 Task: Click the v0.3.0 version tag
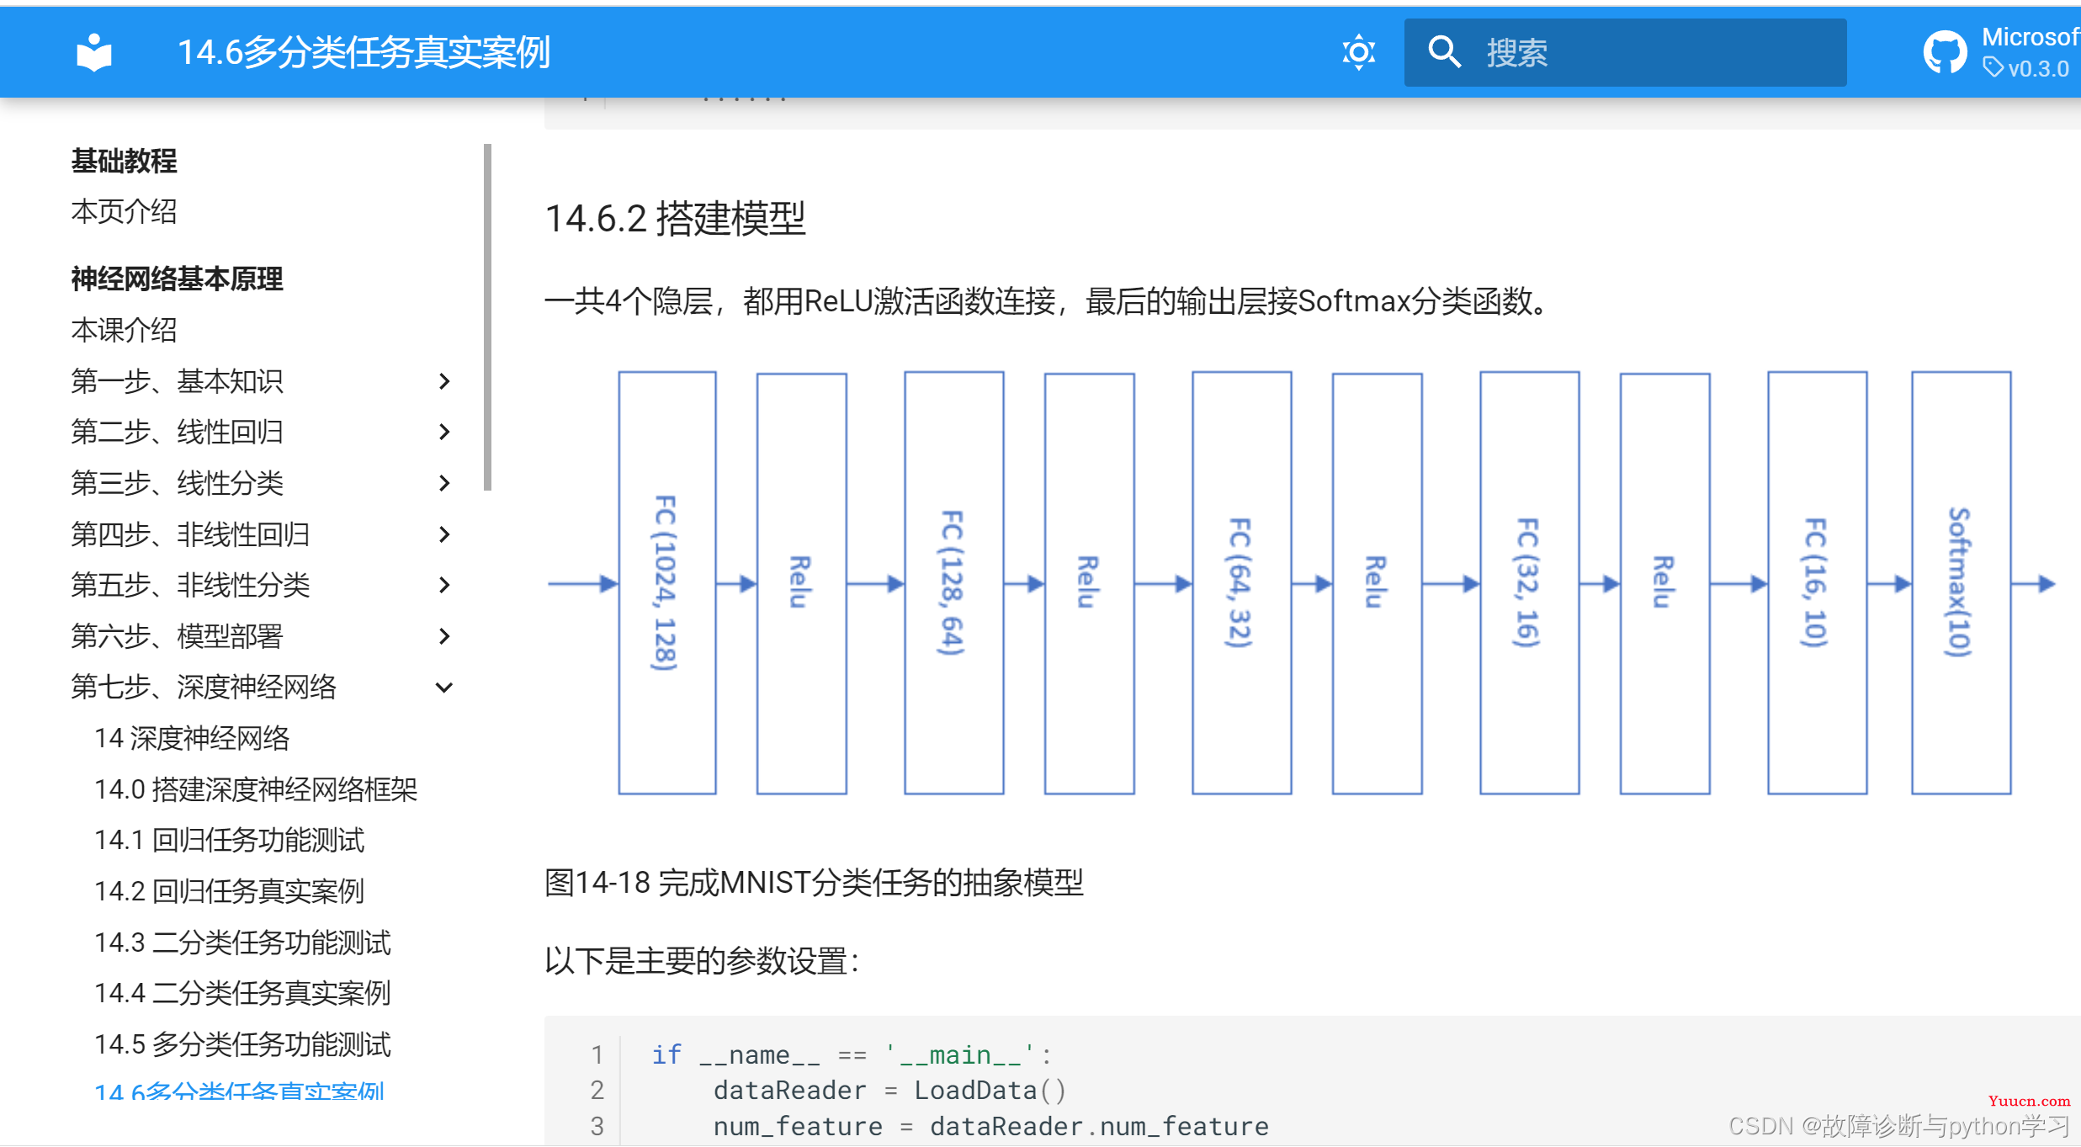[x=2036, y=69]
